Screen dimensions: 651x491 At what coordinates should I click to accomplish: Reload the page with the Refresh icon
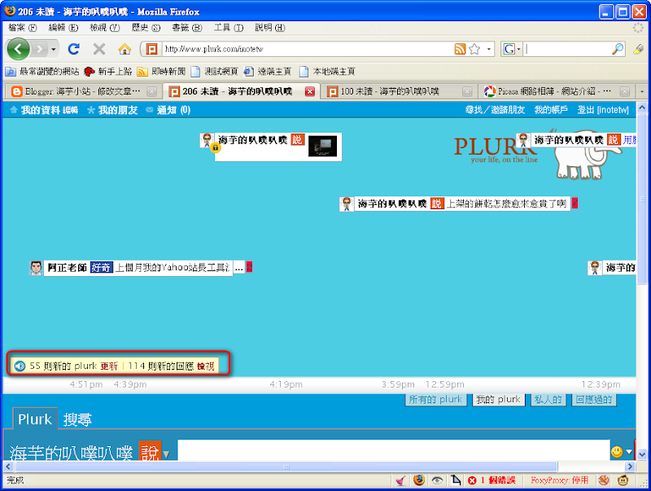(74, 49)
